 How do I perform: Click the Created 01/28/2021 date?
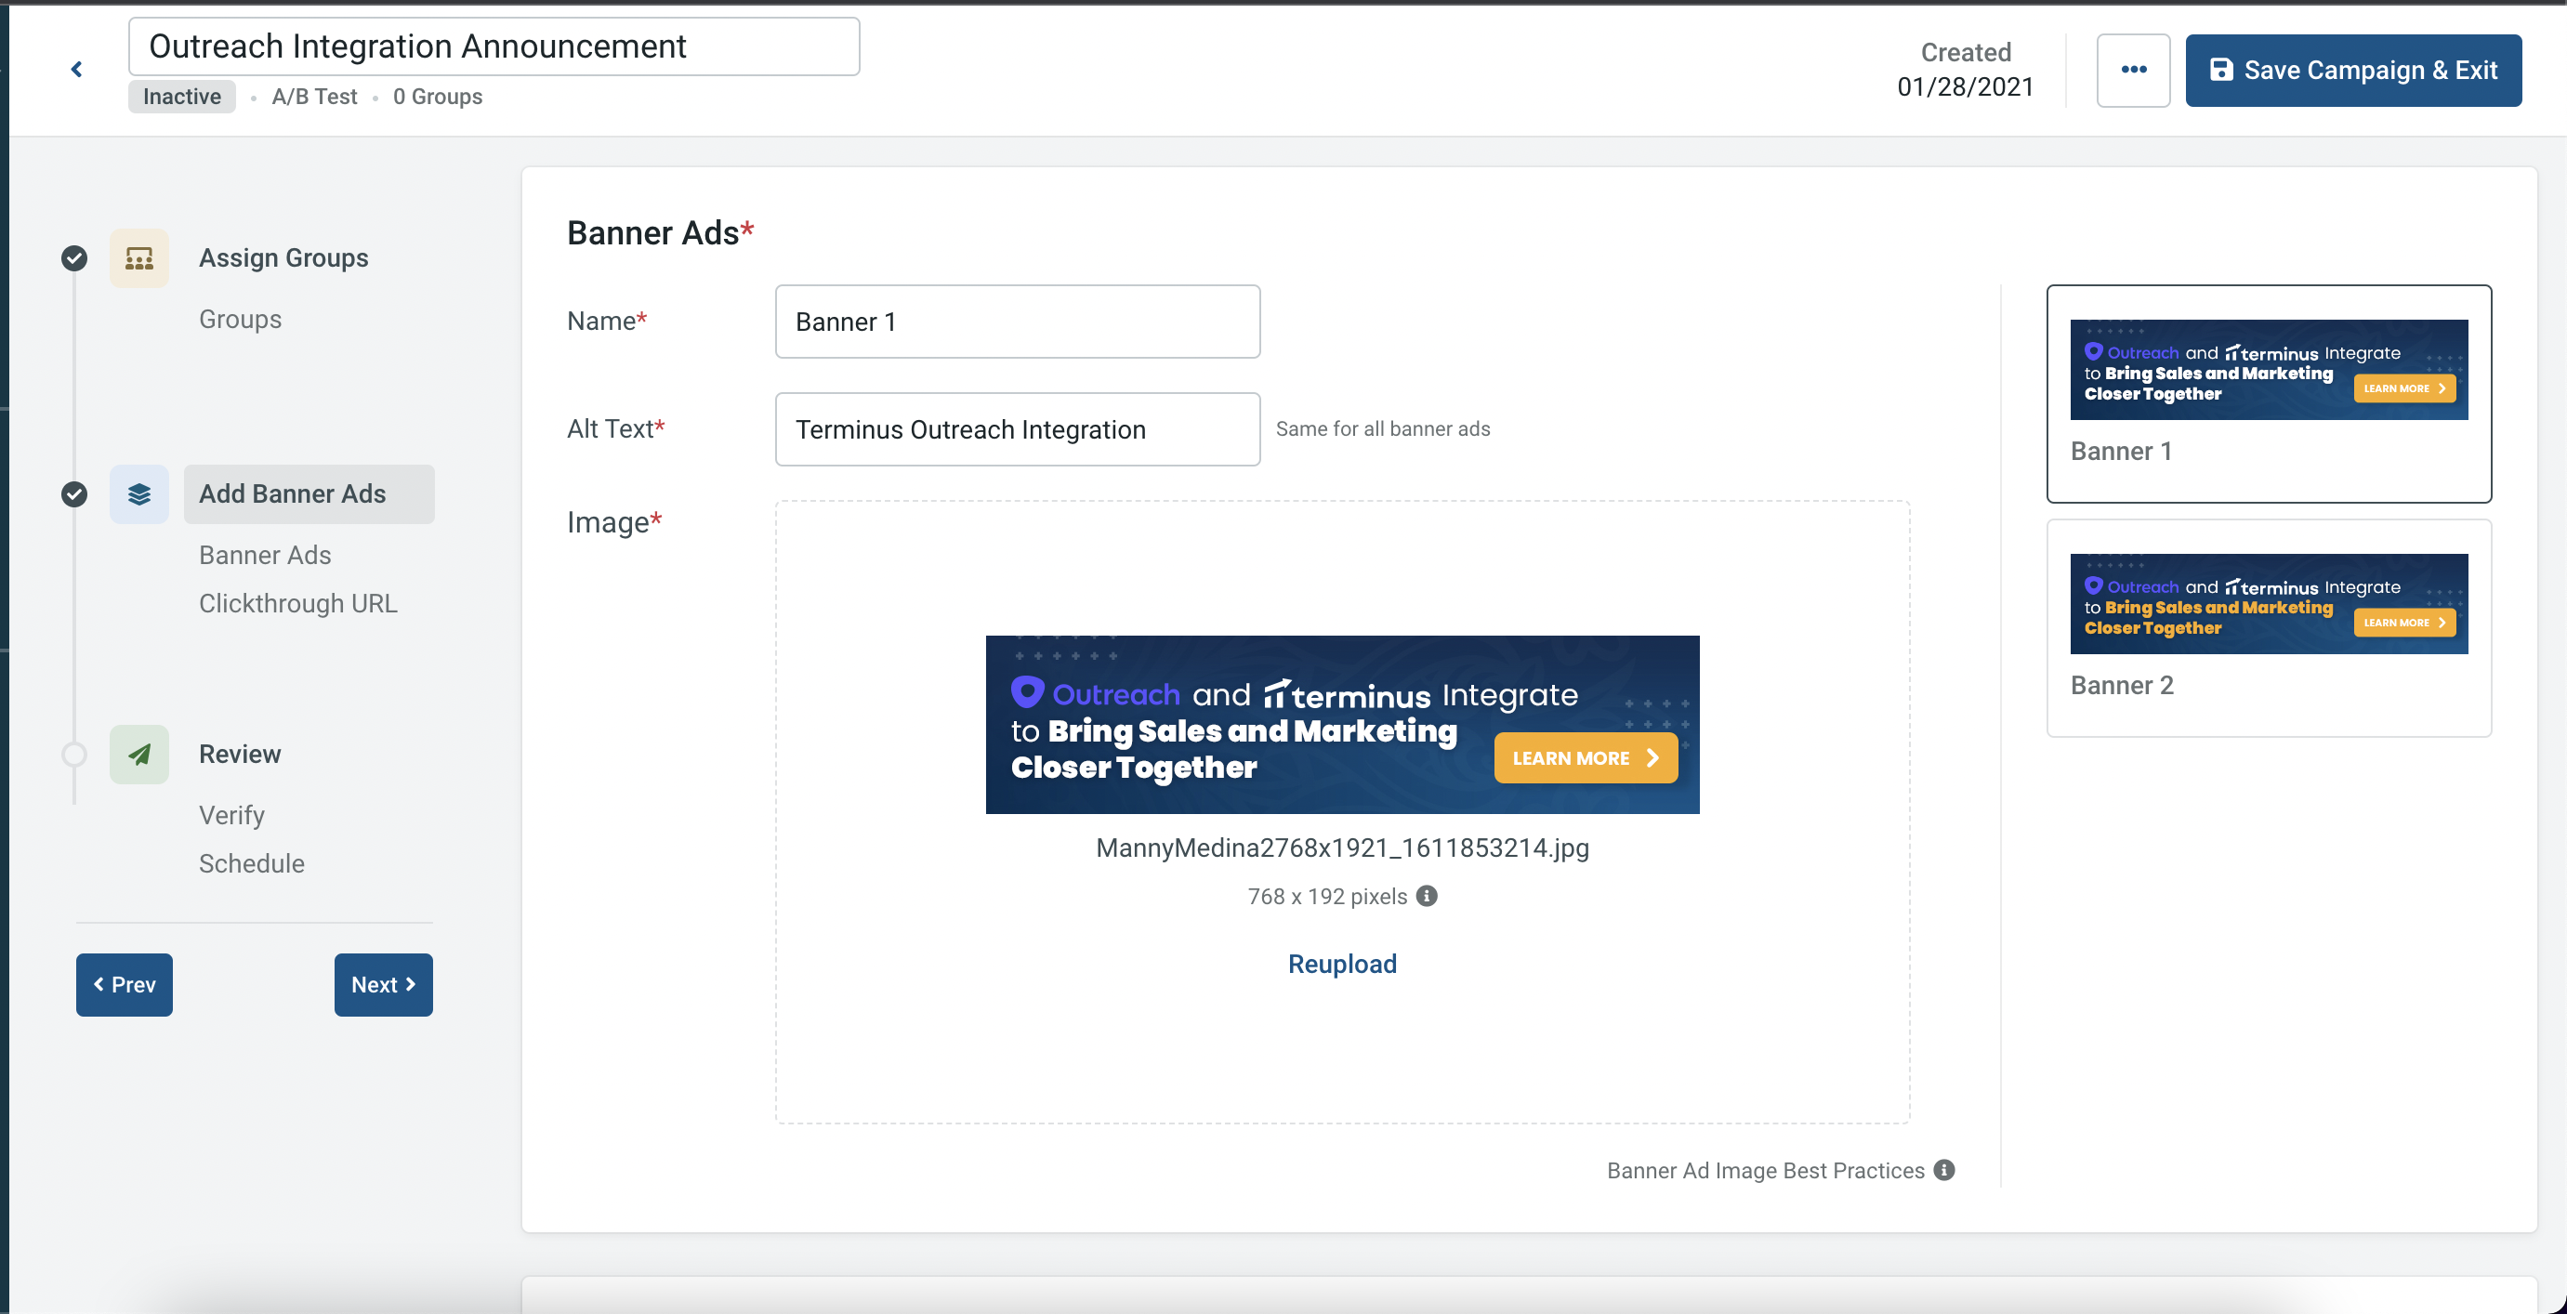point(1965,70)
